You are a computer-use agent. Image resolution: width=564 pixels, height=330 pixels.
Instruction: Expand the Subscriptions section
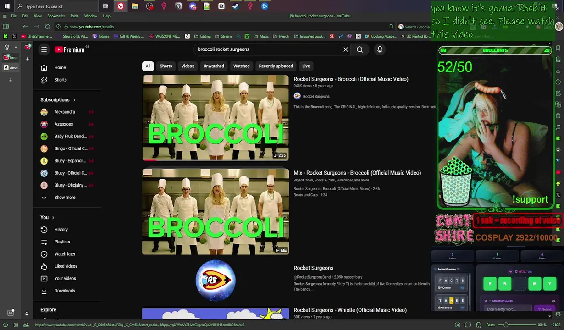(58, 100)
